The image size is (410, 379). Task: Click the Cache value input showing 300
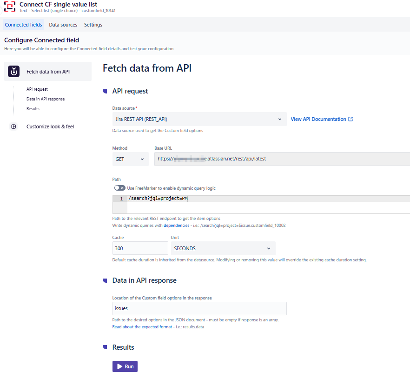[x=139, y=248]
